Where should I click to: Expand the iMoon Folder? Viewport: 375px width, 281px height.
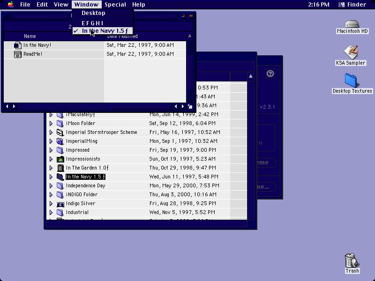[51, 124]
